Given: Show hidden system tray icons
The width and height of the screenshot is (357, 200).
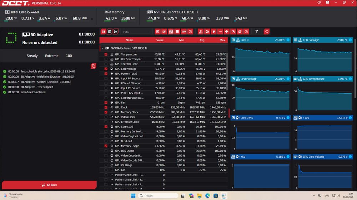Looking at the screenshot, I should (x=313, y=195).
